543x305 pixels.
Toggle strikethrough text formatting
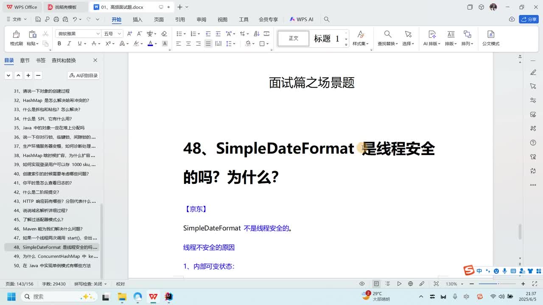(x=94, y=44)
